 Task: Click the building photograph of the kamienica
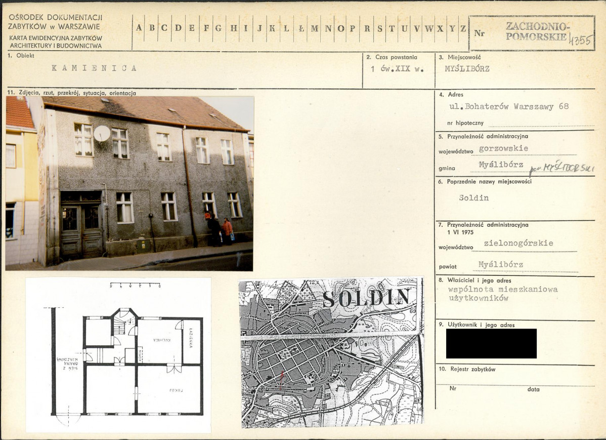129,183
